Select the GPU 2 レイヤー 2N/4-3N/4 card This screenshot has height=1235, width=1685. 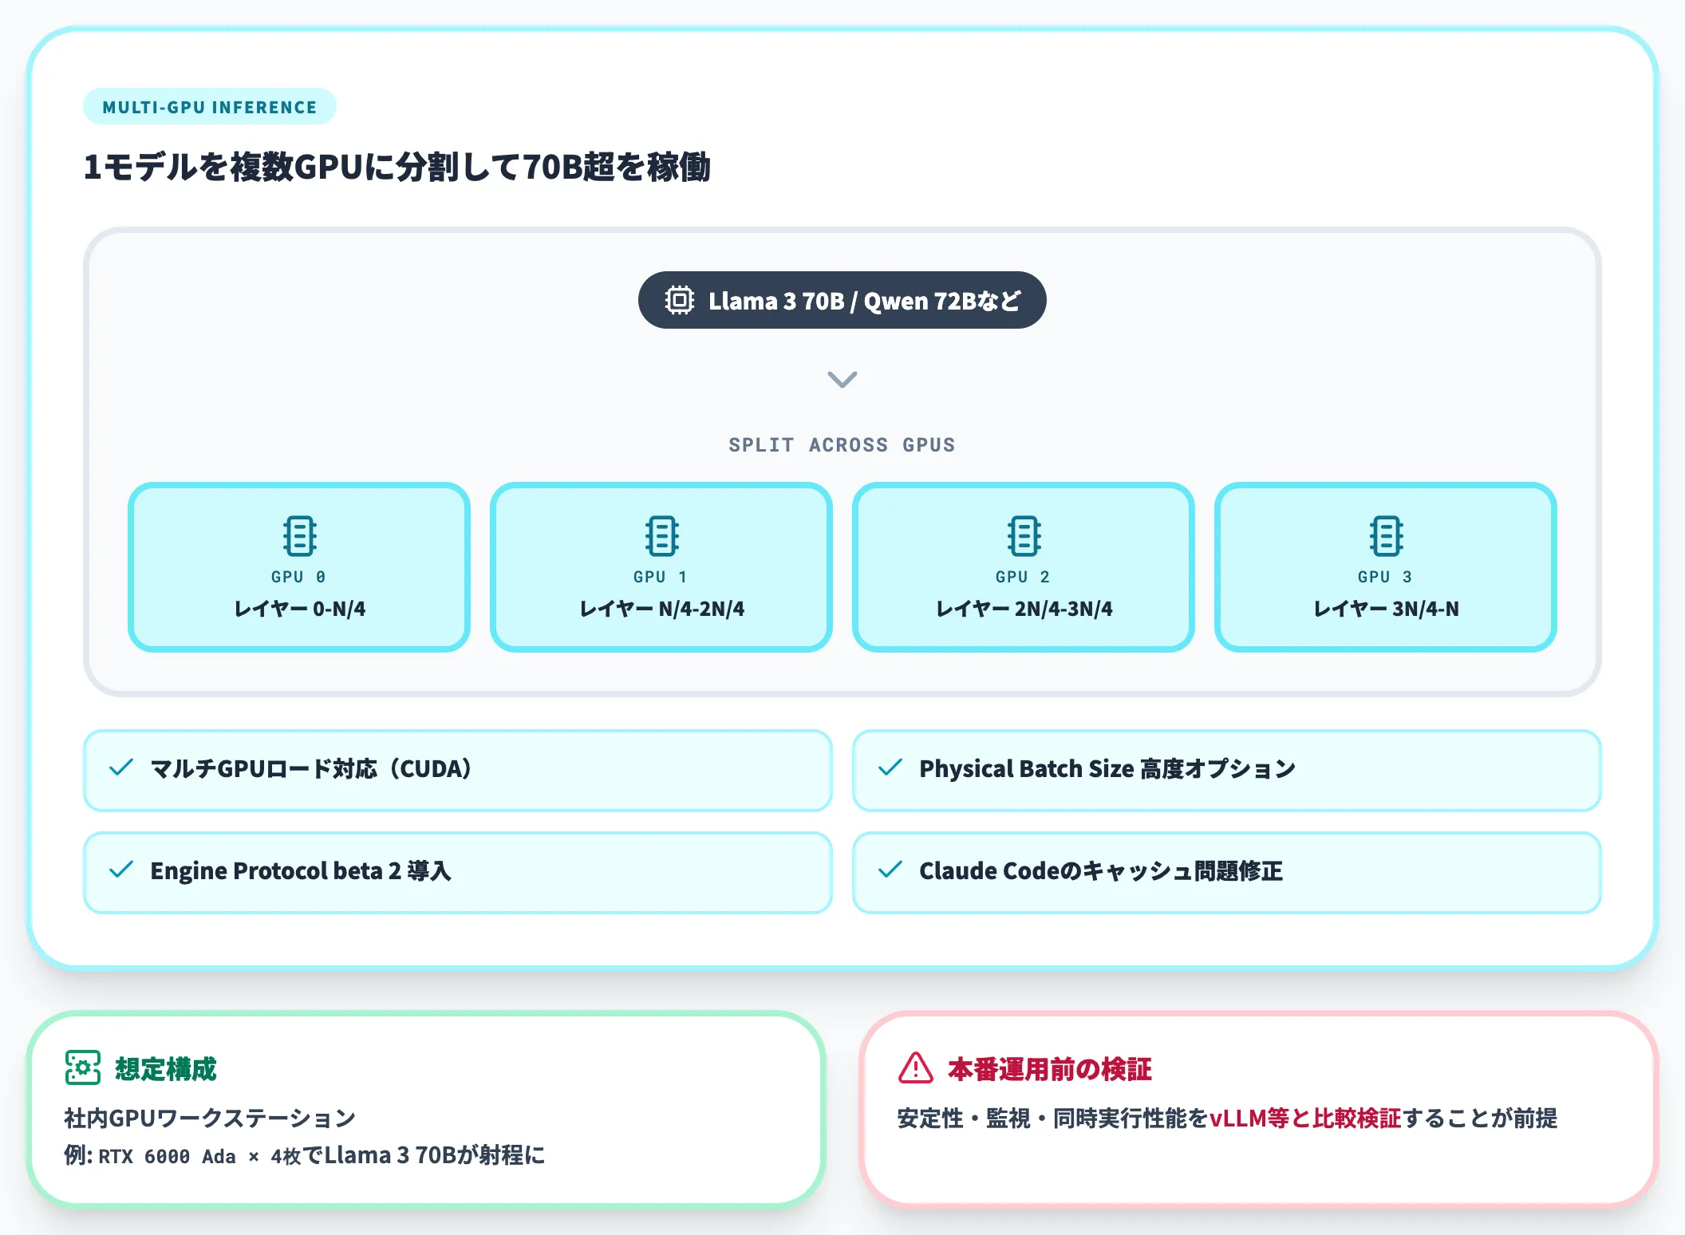point(1024,567)
